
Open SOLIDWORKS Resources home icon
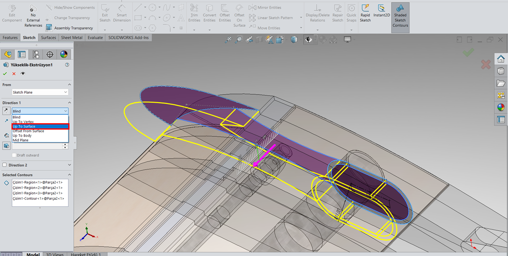(x=501, y=59)
